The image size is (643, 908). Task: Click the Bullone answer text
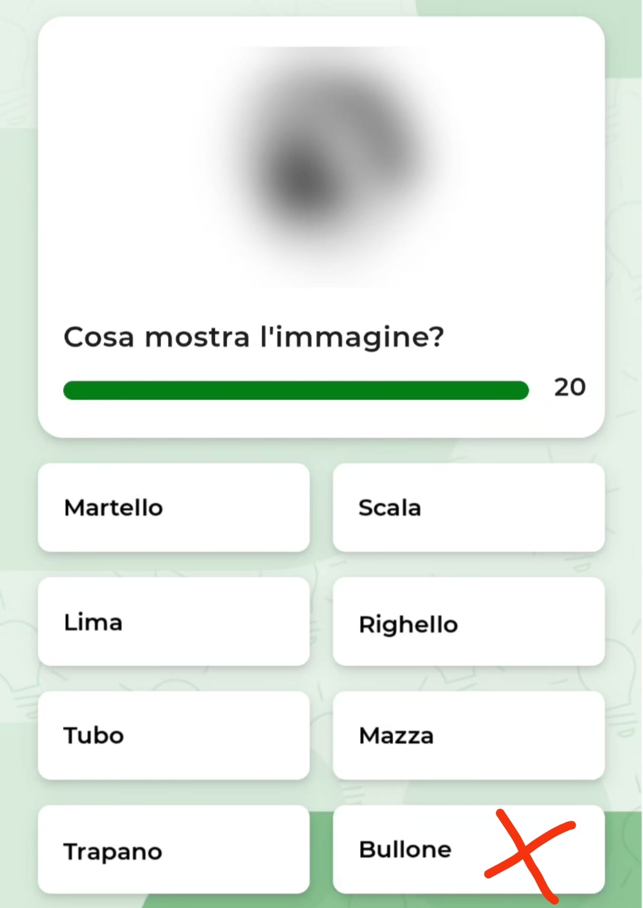pyautogui.click(x=405, y=849)
